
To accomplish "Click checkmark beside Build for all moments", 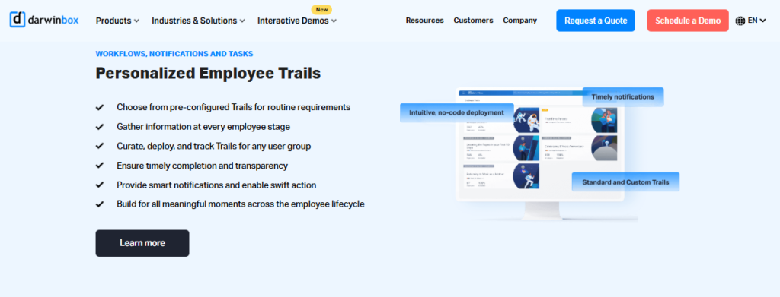I will coord(100,204).
